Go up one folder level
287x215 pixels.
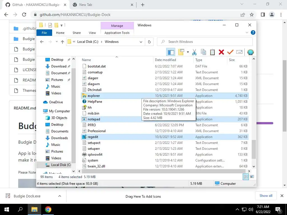pyautogui.click(x=63, y=42)
